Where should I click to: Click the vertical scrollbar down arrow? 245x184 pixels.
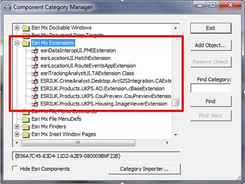(176, 135)
